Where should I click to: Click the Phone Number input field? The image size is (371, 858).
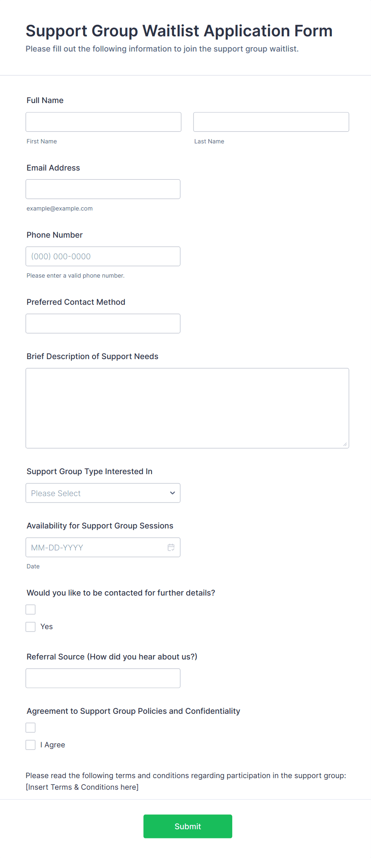coord(103,256)
